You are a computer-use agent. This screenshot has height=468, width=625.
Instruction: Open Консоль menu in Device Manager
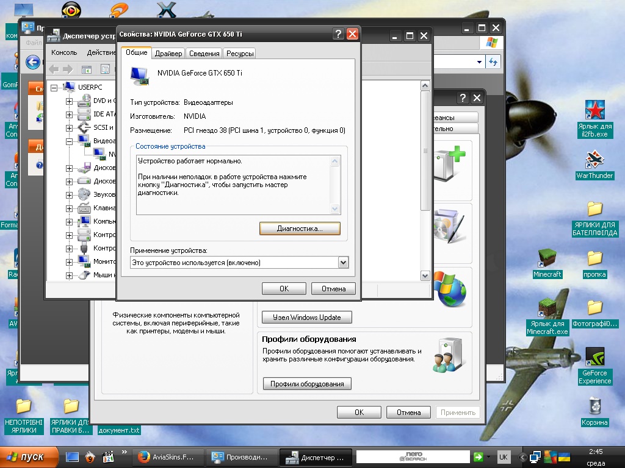tap(64, 52)
